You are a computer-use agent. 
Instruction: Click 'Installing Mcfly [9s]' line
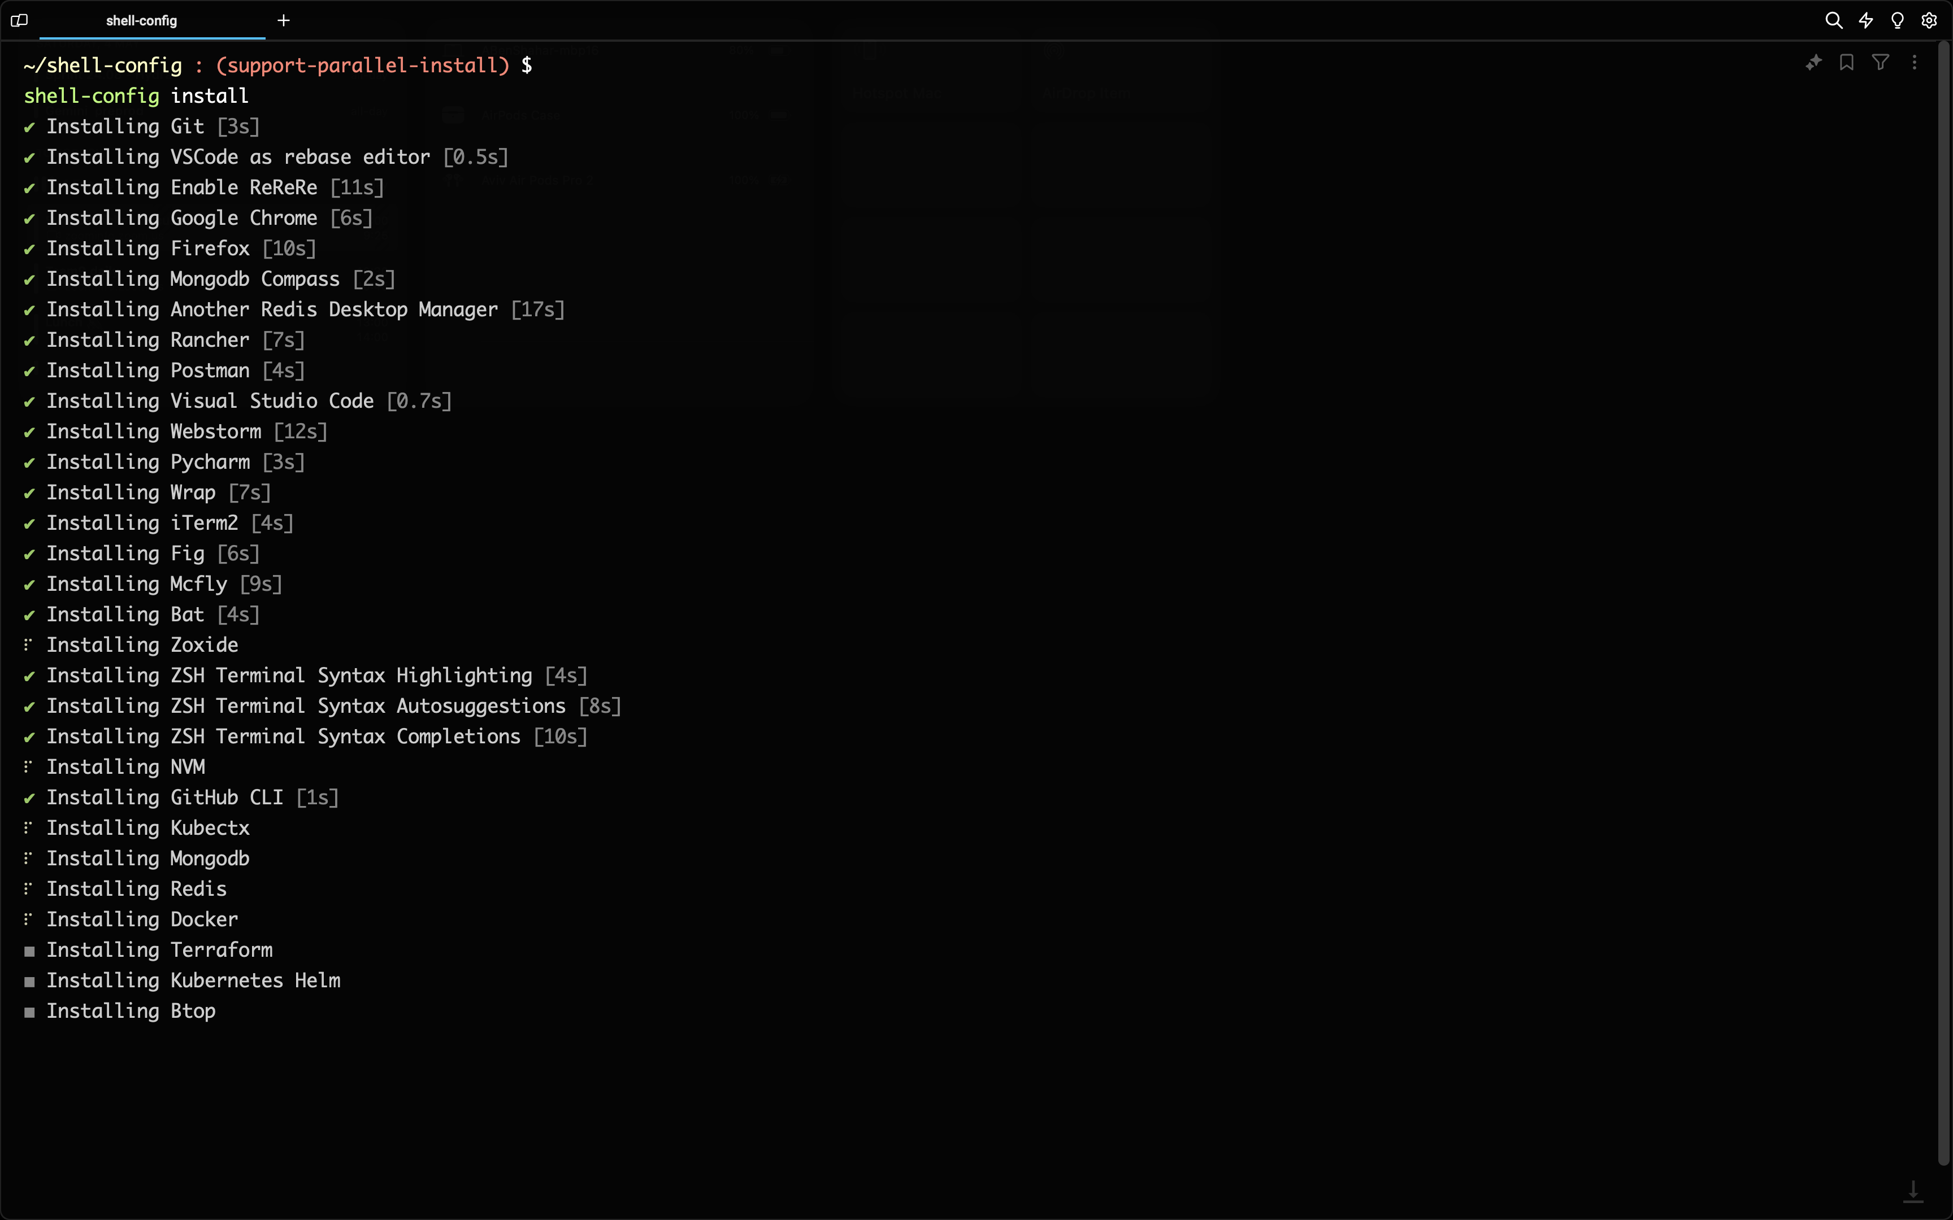(x=153, y=584)
